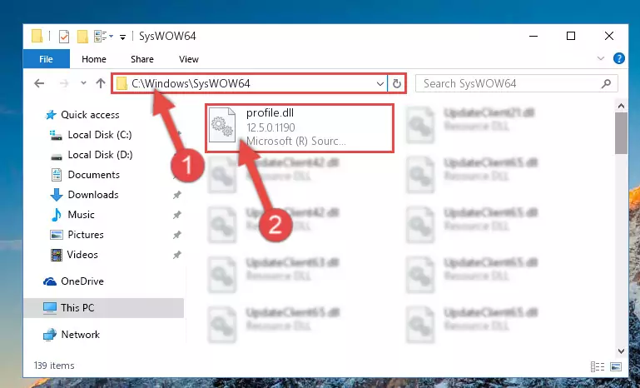Image resolution: width=640 pixels, height=388 pixels.
Task: Close the SysWOW64 window
Action: (x=608, y=36)
